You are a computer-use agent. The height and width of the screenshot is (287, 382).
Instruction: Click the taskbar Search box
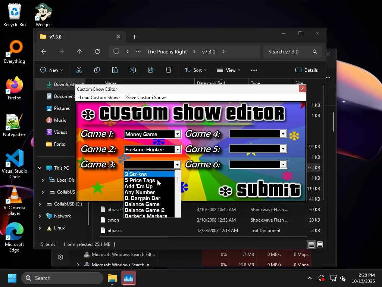point(63,278)
